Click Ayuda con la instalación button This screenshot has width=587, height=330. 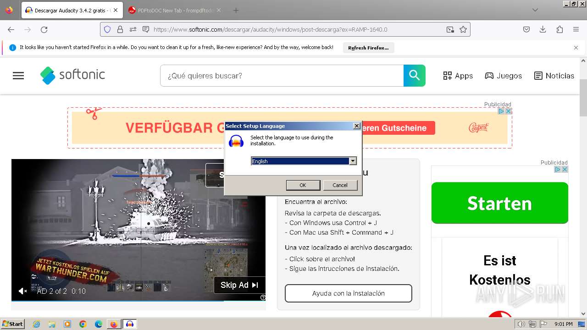pos(349,293)
